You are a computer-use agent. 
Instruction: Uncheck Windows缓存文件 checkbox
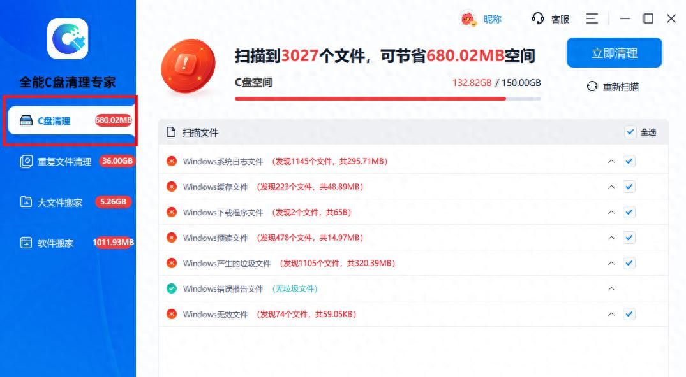click(629, 187)
